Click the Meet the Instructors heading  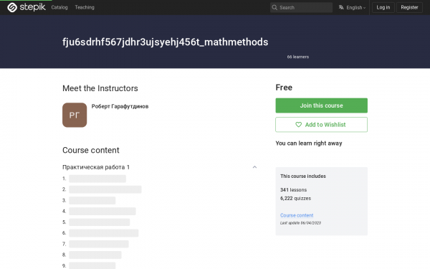(x=100, y=88)
